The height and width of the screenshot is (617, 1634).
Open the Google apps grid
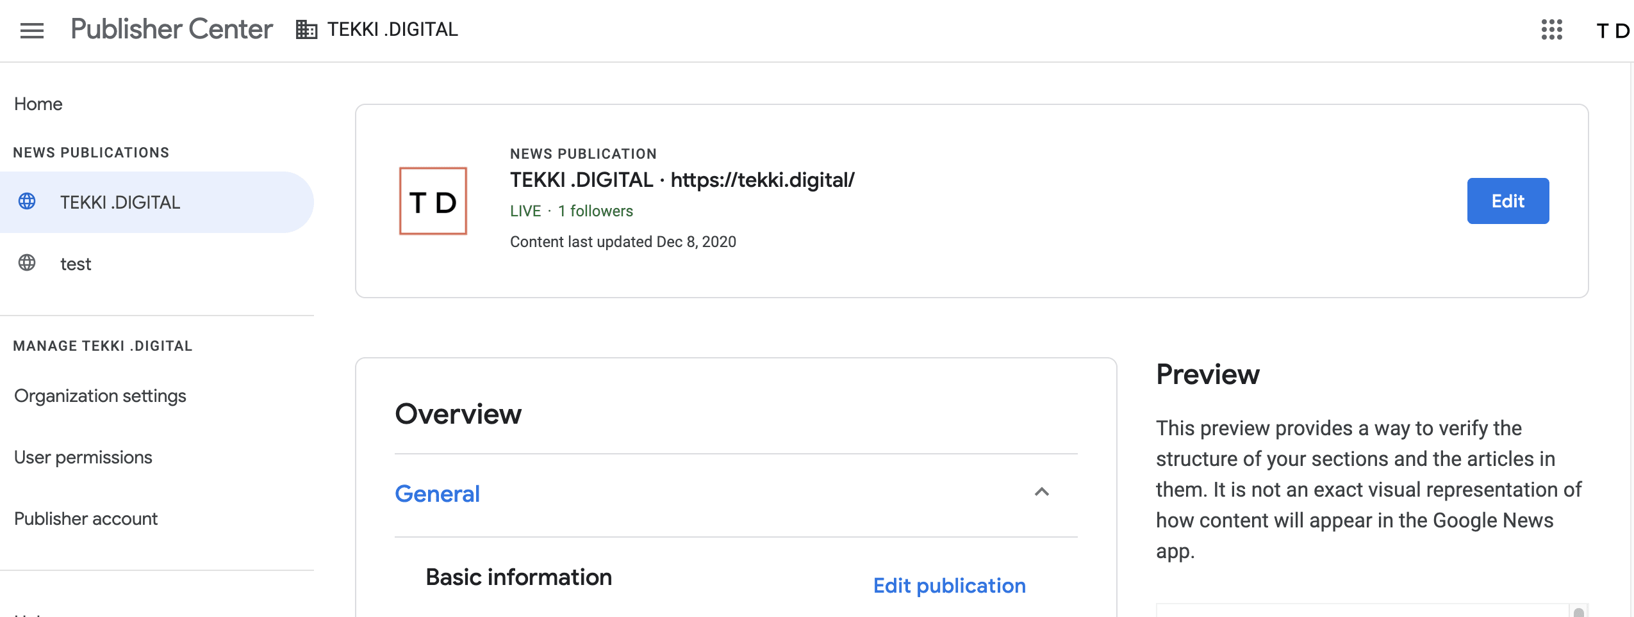pyautogui.click(x=1551, y=29)
